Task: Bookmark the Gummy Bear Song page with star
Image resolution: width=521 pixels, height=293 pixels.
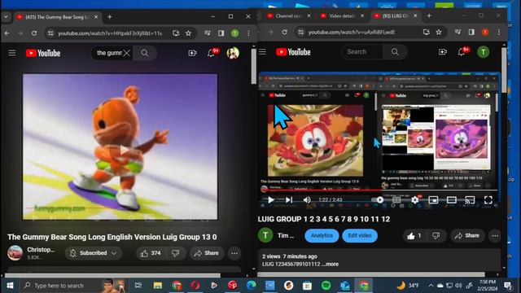Action: pyautogui.click(x=188, y=33)
